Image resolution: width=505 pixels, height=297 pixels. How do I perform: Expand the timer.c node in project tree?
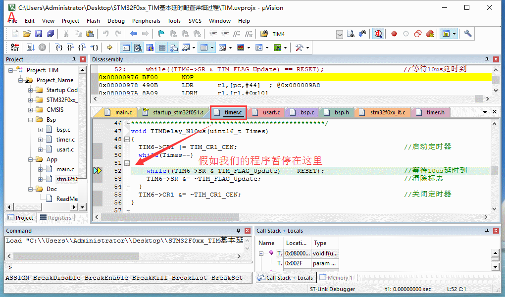coord(40,140)
